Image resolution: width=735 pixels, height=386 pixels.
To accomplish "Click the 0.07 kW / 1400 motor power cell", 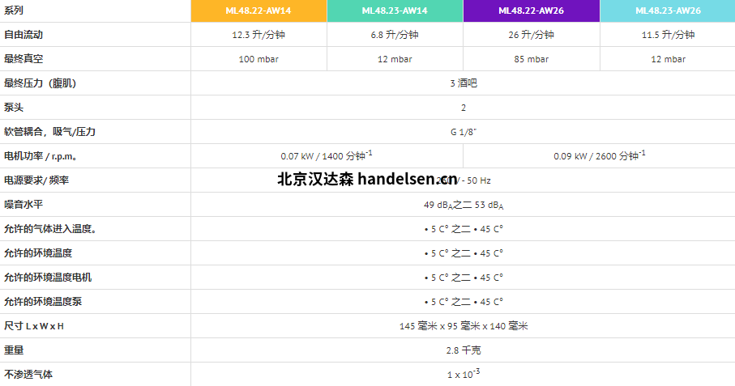I will pos(327,155).
